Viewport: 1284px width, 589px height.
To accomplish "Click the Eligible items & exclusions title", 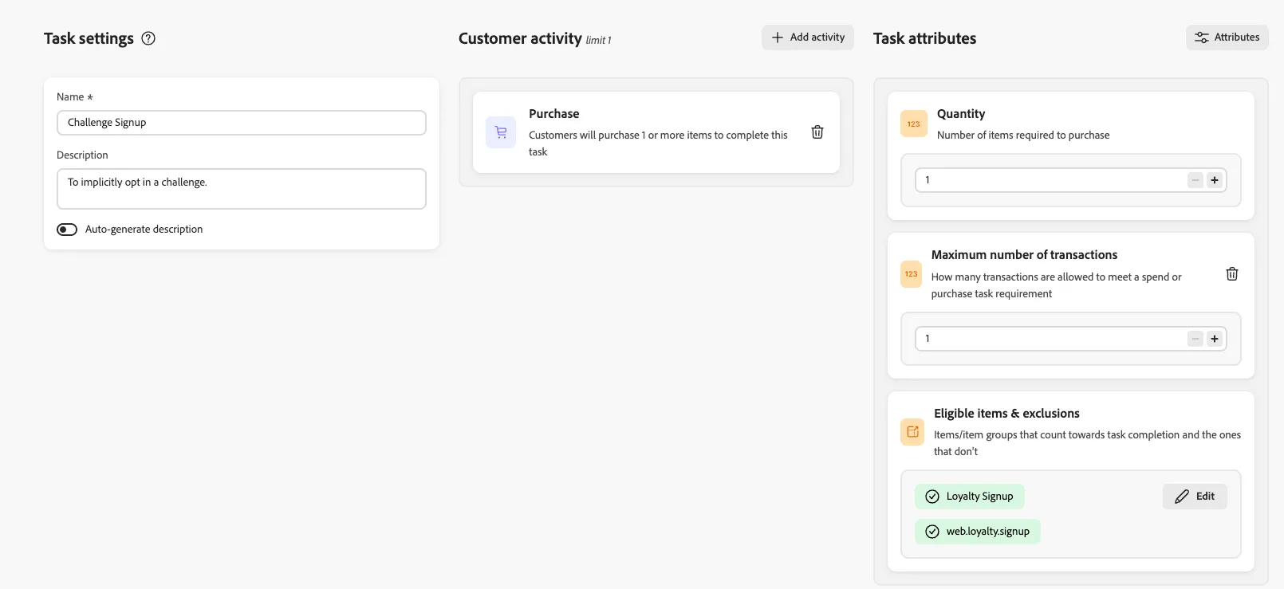I will coord(1006,414).
